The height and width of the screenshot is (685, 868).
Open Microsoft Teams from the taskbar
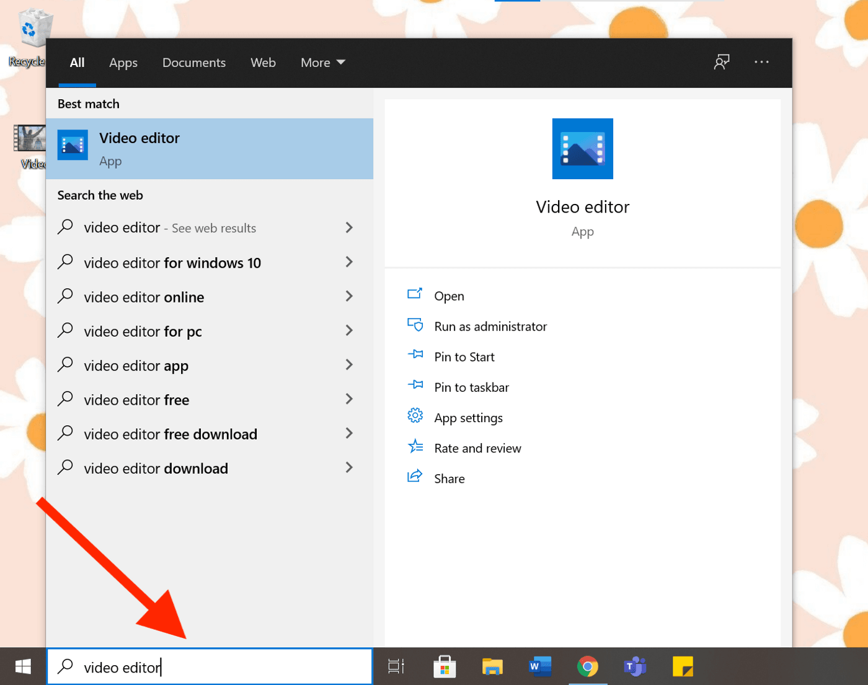(634, 667)
